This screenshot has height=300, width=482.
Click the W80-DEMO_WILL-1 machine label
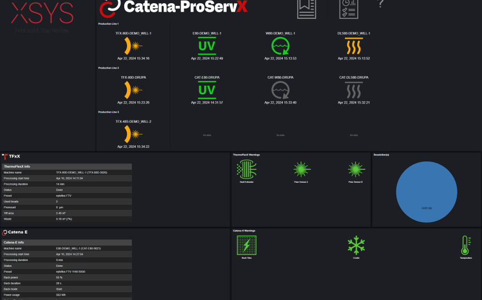280,33
